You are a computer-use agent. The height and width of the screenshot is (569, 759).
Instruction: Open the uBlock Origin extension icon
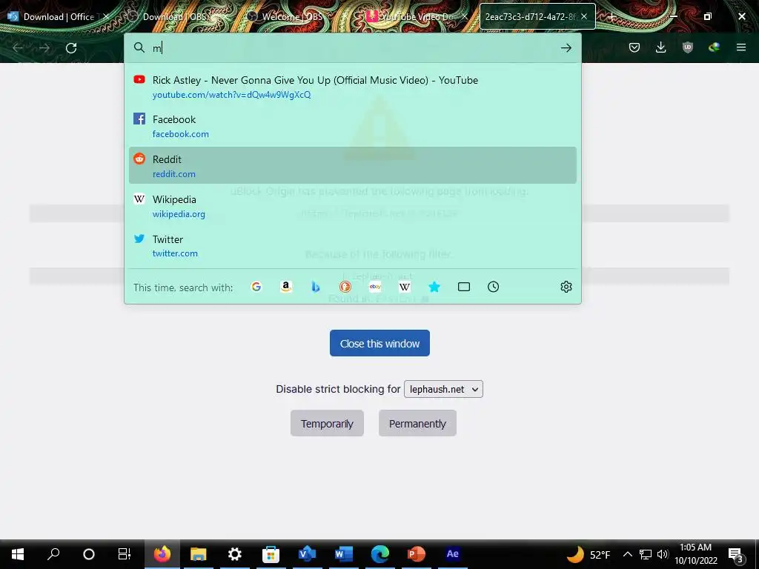[687, 47]
